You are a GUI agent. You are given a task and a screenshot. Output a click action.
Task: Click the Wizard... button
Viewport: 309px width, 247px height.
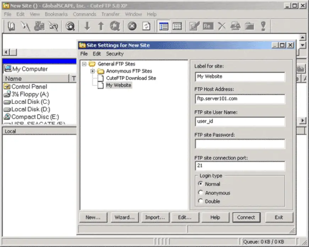(x=124, y=218)
